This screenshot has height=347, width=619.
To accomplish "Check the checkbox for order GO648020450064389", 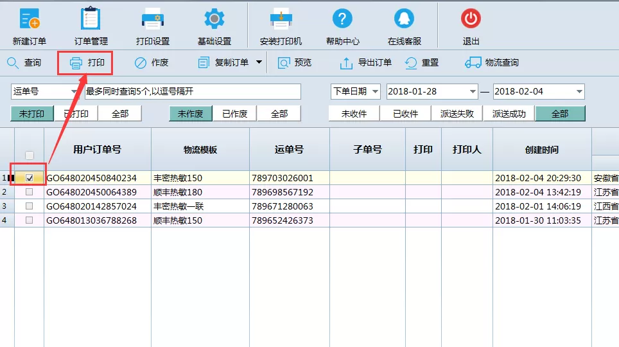I will (x=29, y=192).
